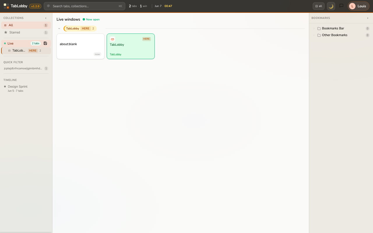This screenshot has width=373, height=233.
Task: Click the 2 tabs badge on Live
Action: [36, 43]
